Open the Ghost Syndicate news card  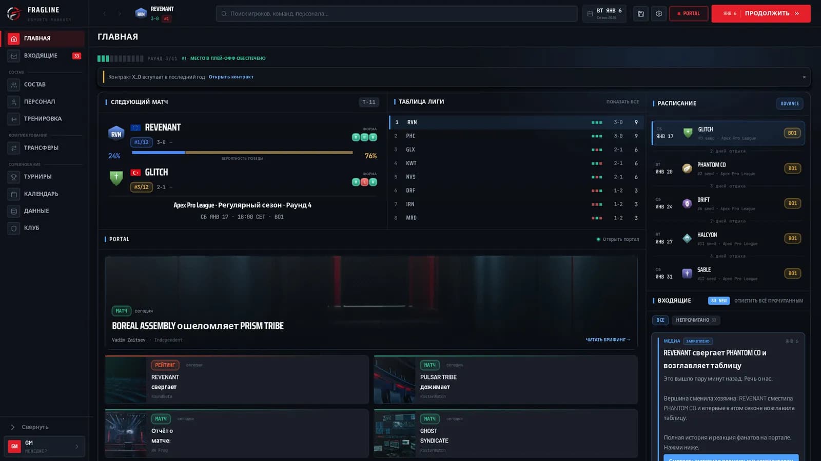pyautogui.click(x=506, y=433)
